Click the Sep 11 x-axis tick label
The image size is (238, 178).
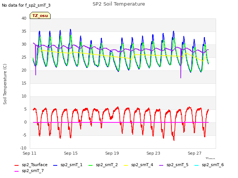tap(29, 153)
